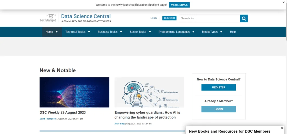Open the TechTarget logo link
Viewport: 287px width, 134px height.
click(48, 18)
